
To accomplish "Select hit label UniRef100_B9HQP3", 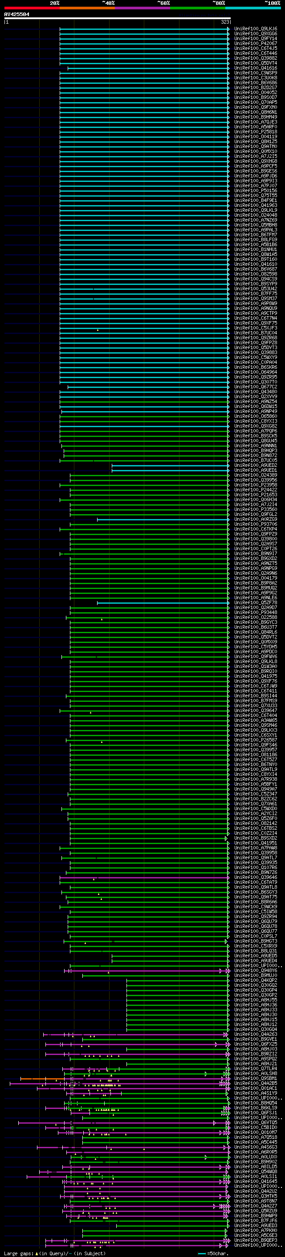I will (x=256, y=450).
